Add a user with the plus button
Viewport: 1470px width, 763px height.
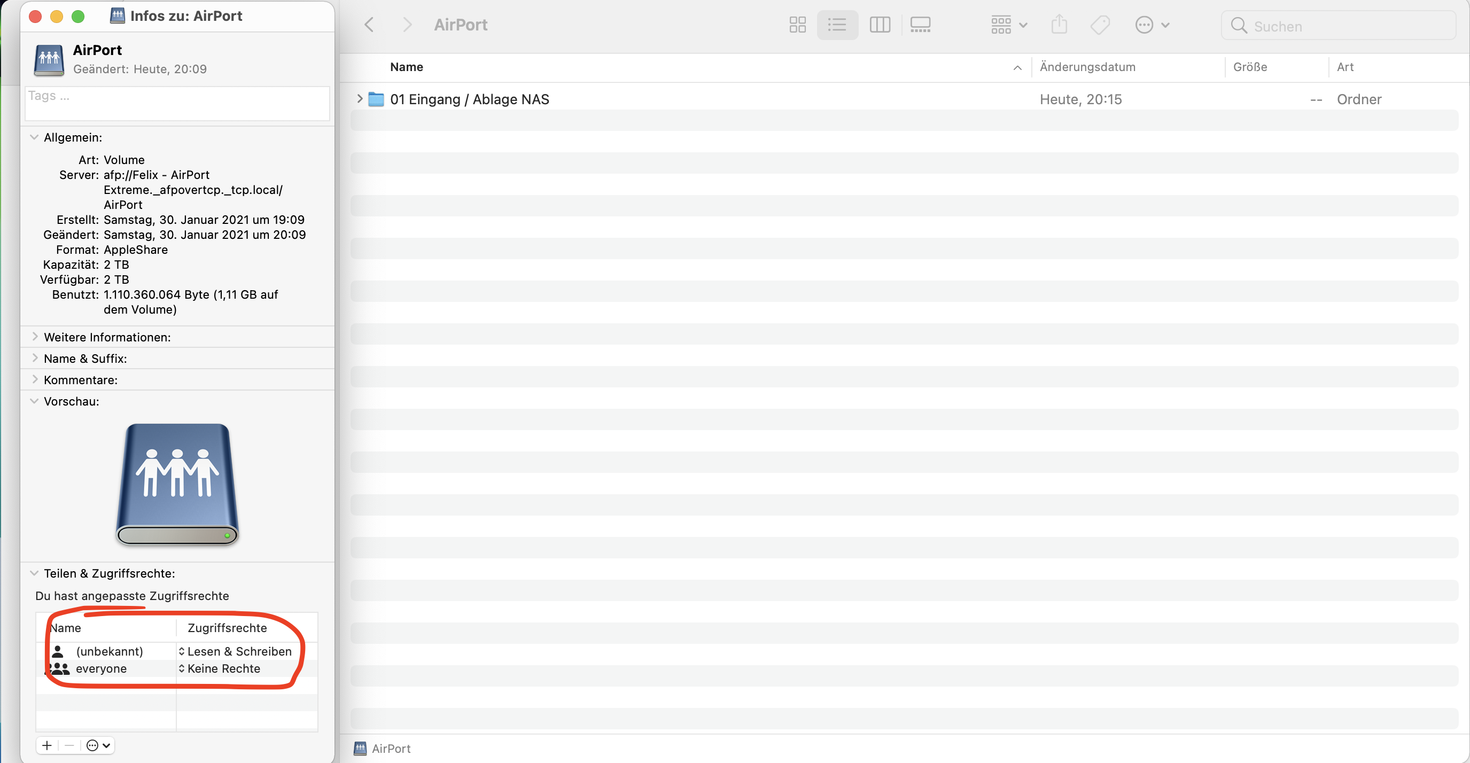pyautogui.click(x=47, y=745)
